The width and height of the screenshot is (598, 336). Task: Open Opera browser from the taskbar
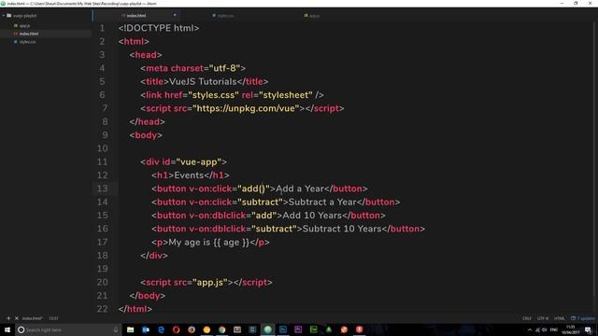coord(177,329)
